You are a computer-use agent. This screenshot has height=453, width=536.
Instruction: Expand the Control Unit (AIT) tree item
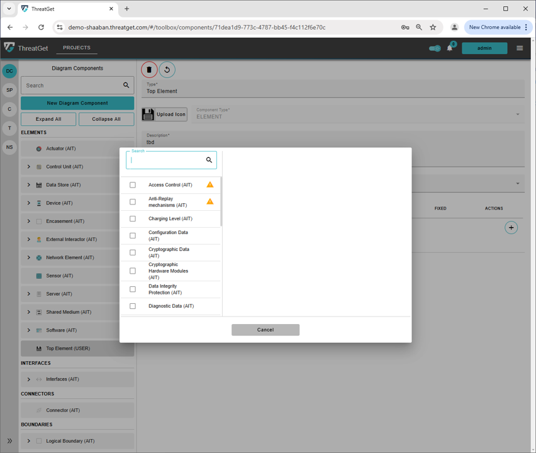(28, 166)
